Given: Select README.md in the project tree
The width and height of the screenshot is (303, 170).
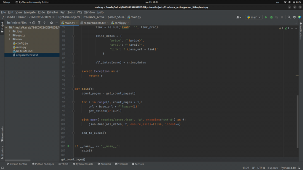Looking at the screenshot, I should (x=24, y=51).
